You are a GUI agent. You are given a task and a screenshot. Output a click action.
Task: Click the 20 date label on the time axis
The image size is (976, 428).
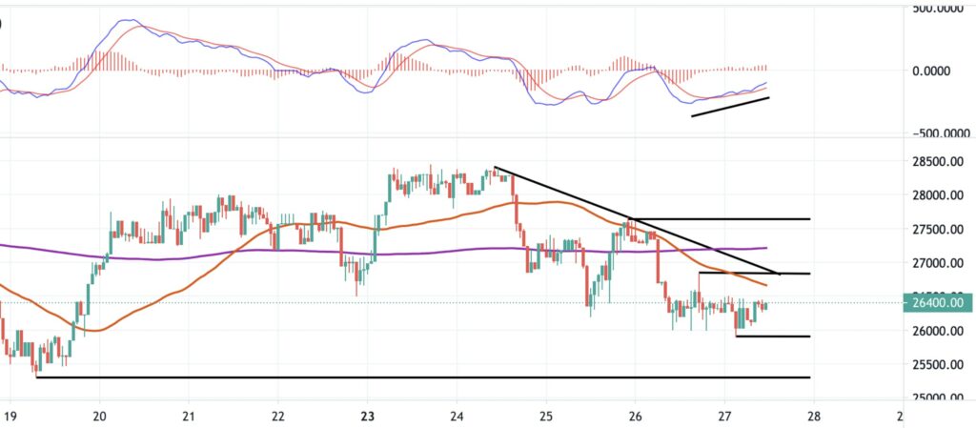pyautogui.click(x=99, y=416)
